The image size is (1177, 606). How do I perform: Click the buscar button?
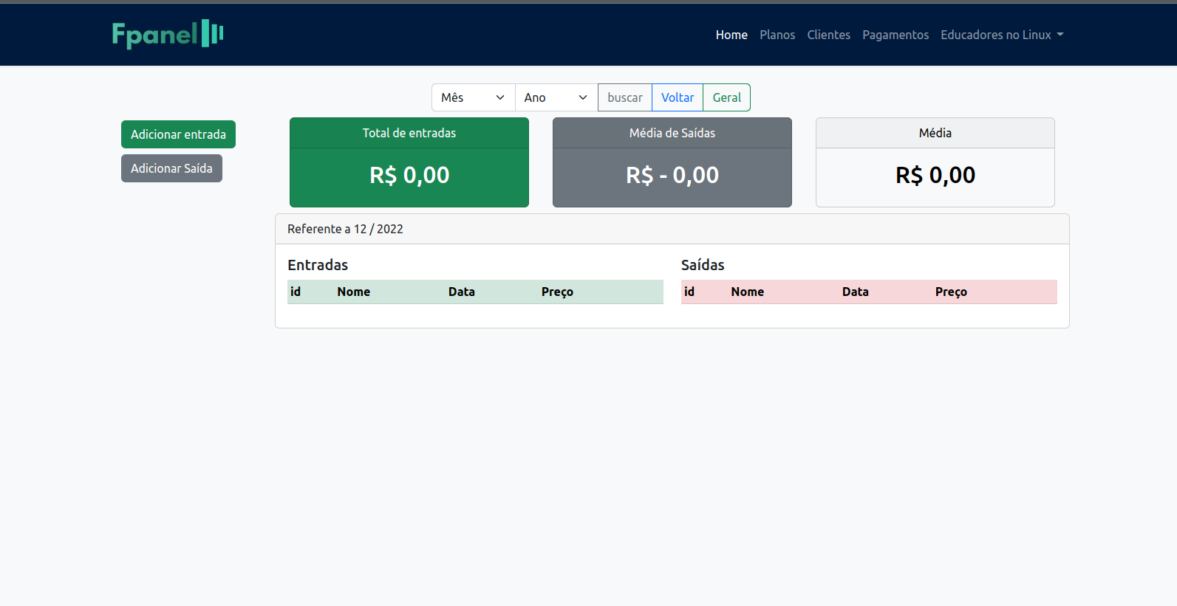pos(625,97)
